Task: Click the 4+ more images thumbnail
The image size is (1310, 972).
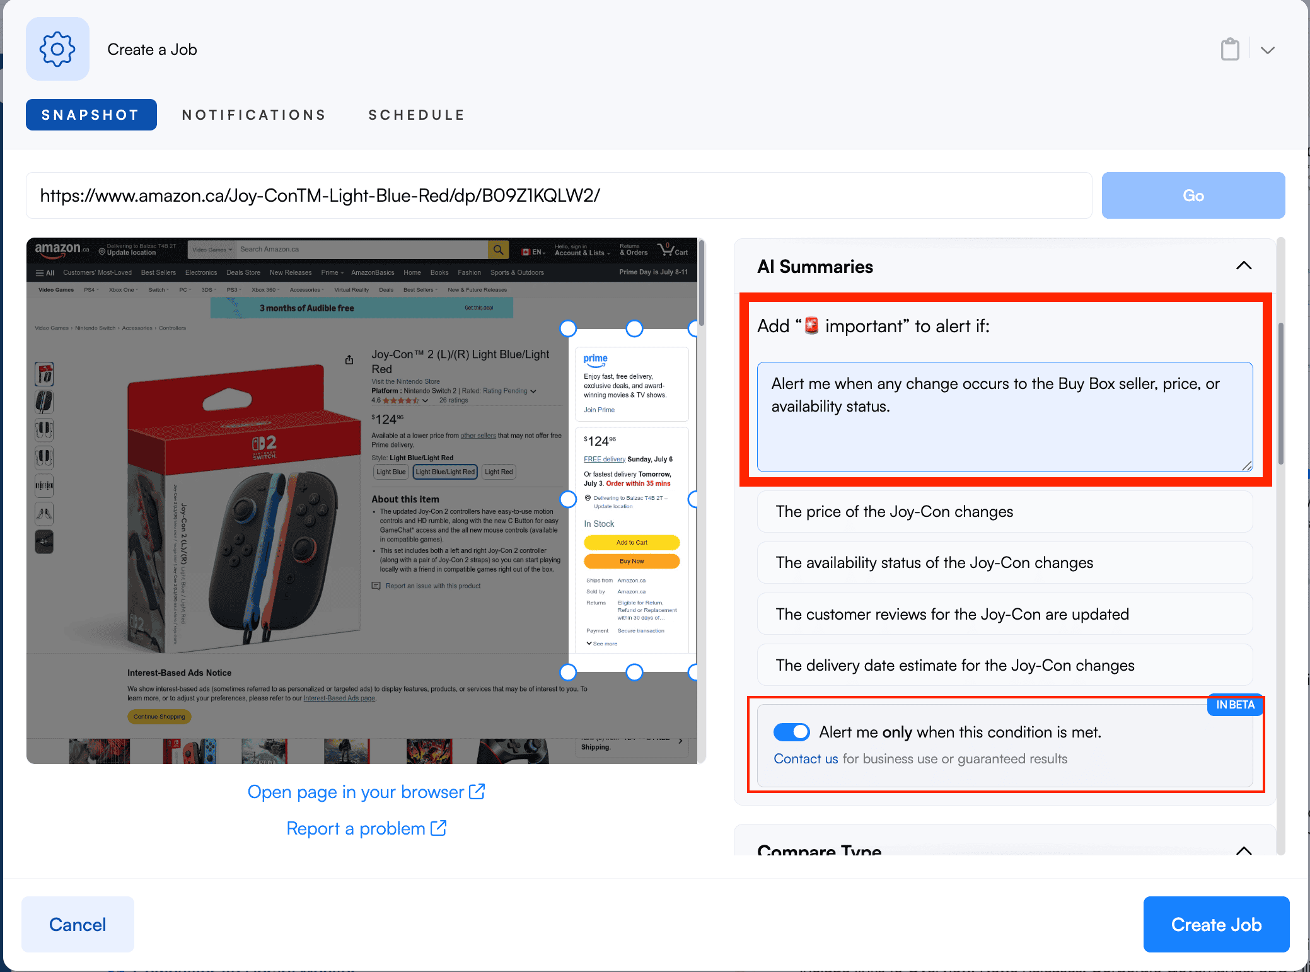Action: click(x=44, y=541)
